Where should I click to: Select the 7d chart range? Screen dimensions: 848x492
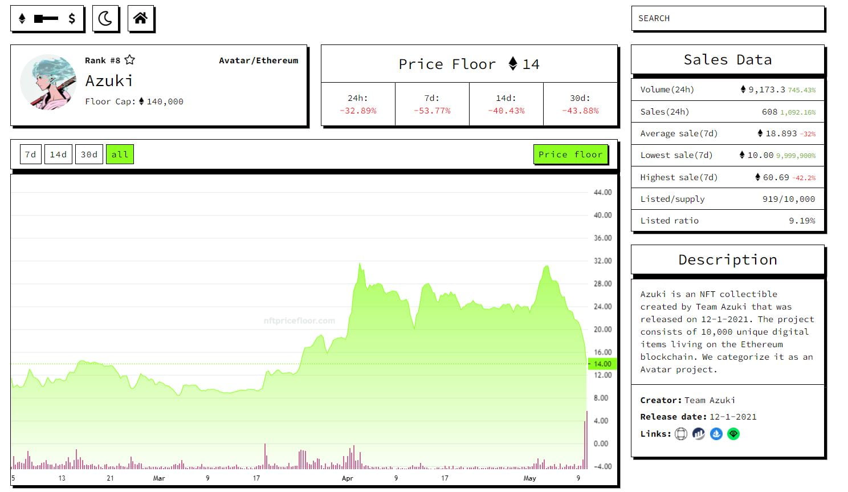pos(31,154)
